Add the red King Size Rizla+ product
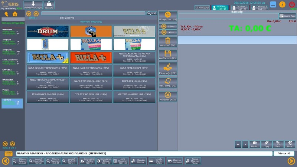The height and width of the screenshot is (167, 297). [x=91, y=58]
